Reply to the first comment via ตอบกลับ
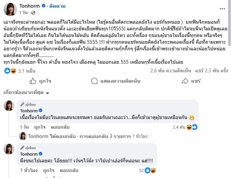 coord(60,127)
